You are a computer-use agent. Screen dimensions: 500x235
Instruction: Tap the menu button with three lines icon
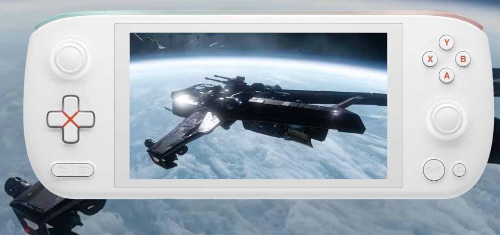point(83,170)
